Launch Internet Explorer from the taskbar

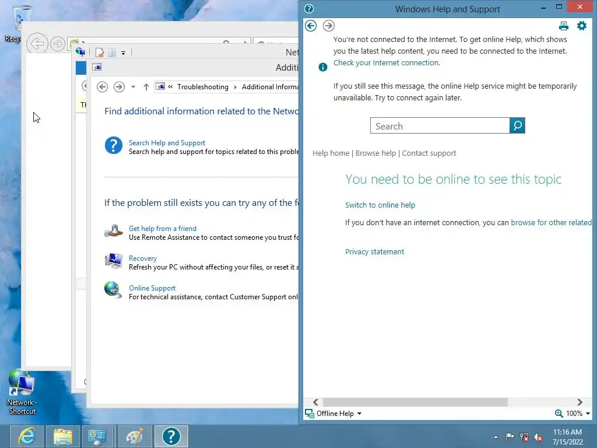coord(27,436)
